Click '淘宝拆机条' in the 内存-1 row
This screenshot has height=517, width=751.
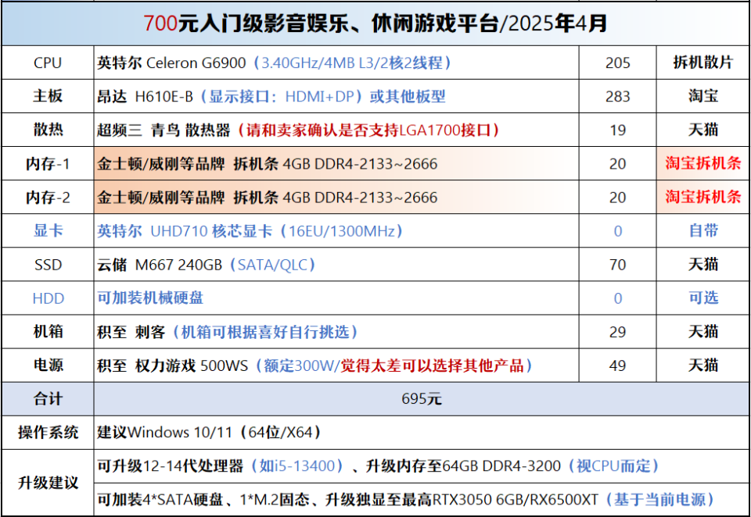[702, 163]
